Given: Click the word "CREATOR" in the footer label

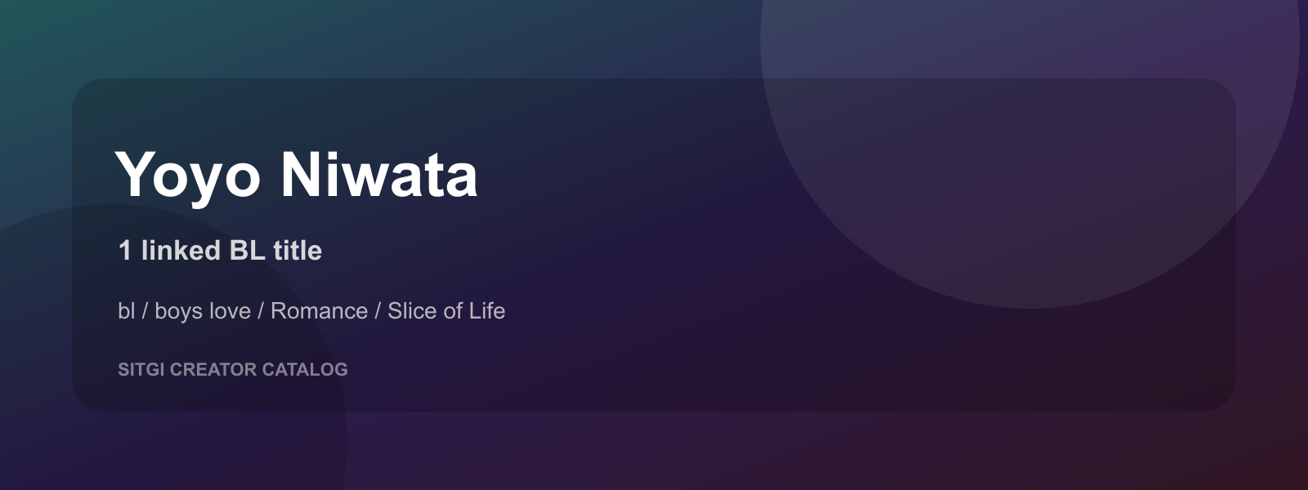Looking at the screenshot, I should [x=213, y=369].
